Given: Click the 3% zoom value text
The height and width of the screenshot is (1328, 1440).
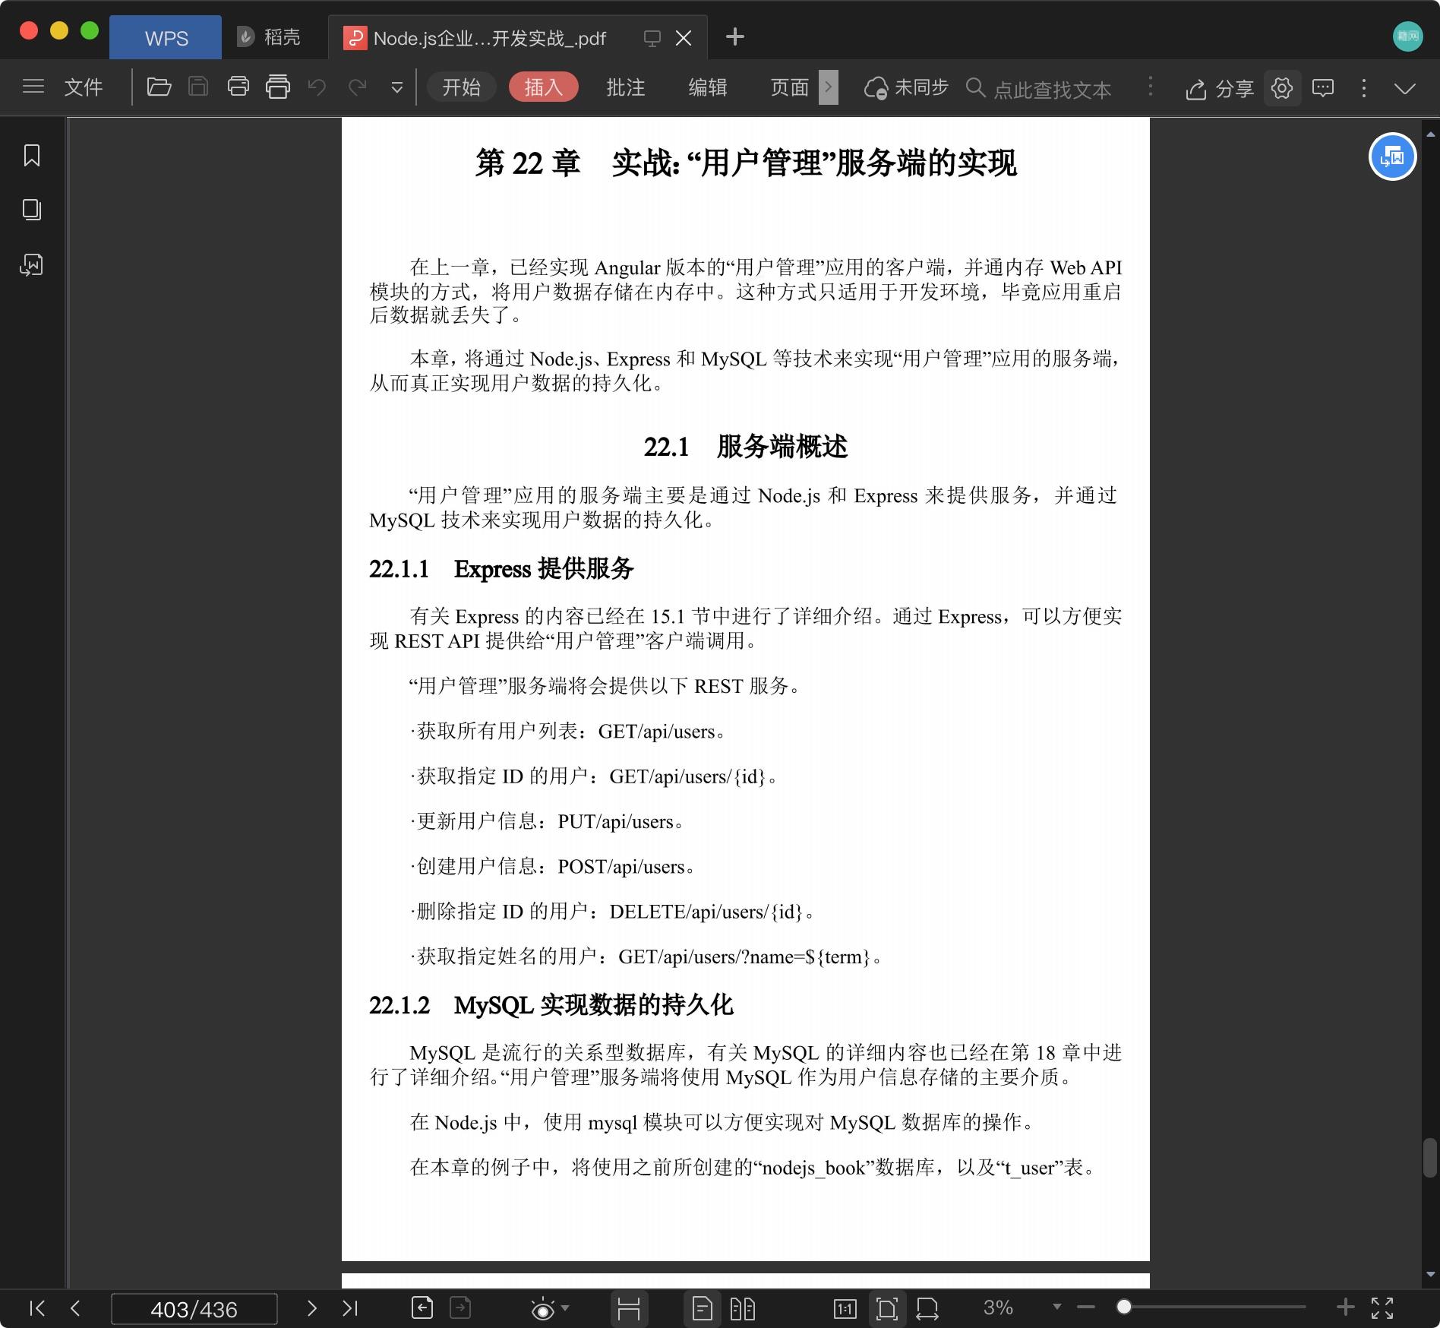Looking at the screenshot, I should 998,1307.
